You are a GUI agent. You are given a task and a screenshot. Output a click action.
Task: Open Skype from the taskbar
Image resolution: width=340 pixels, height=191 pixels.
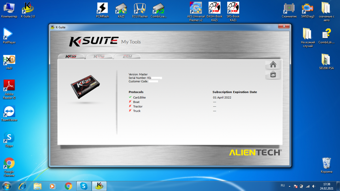click(x=84, y=186)
